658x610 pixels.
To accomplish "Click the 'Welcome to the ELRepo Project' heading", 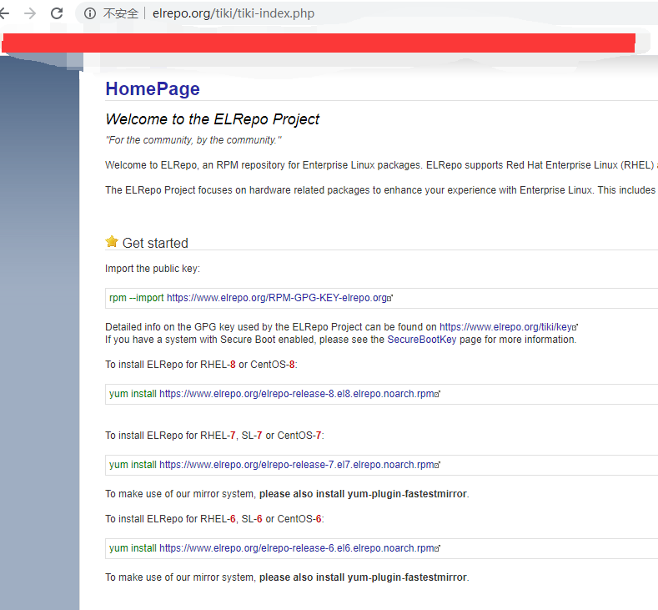I will [x=213, y=119].
